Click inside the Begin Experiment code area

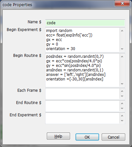click(83, 40)
